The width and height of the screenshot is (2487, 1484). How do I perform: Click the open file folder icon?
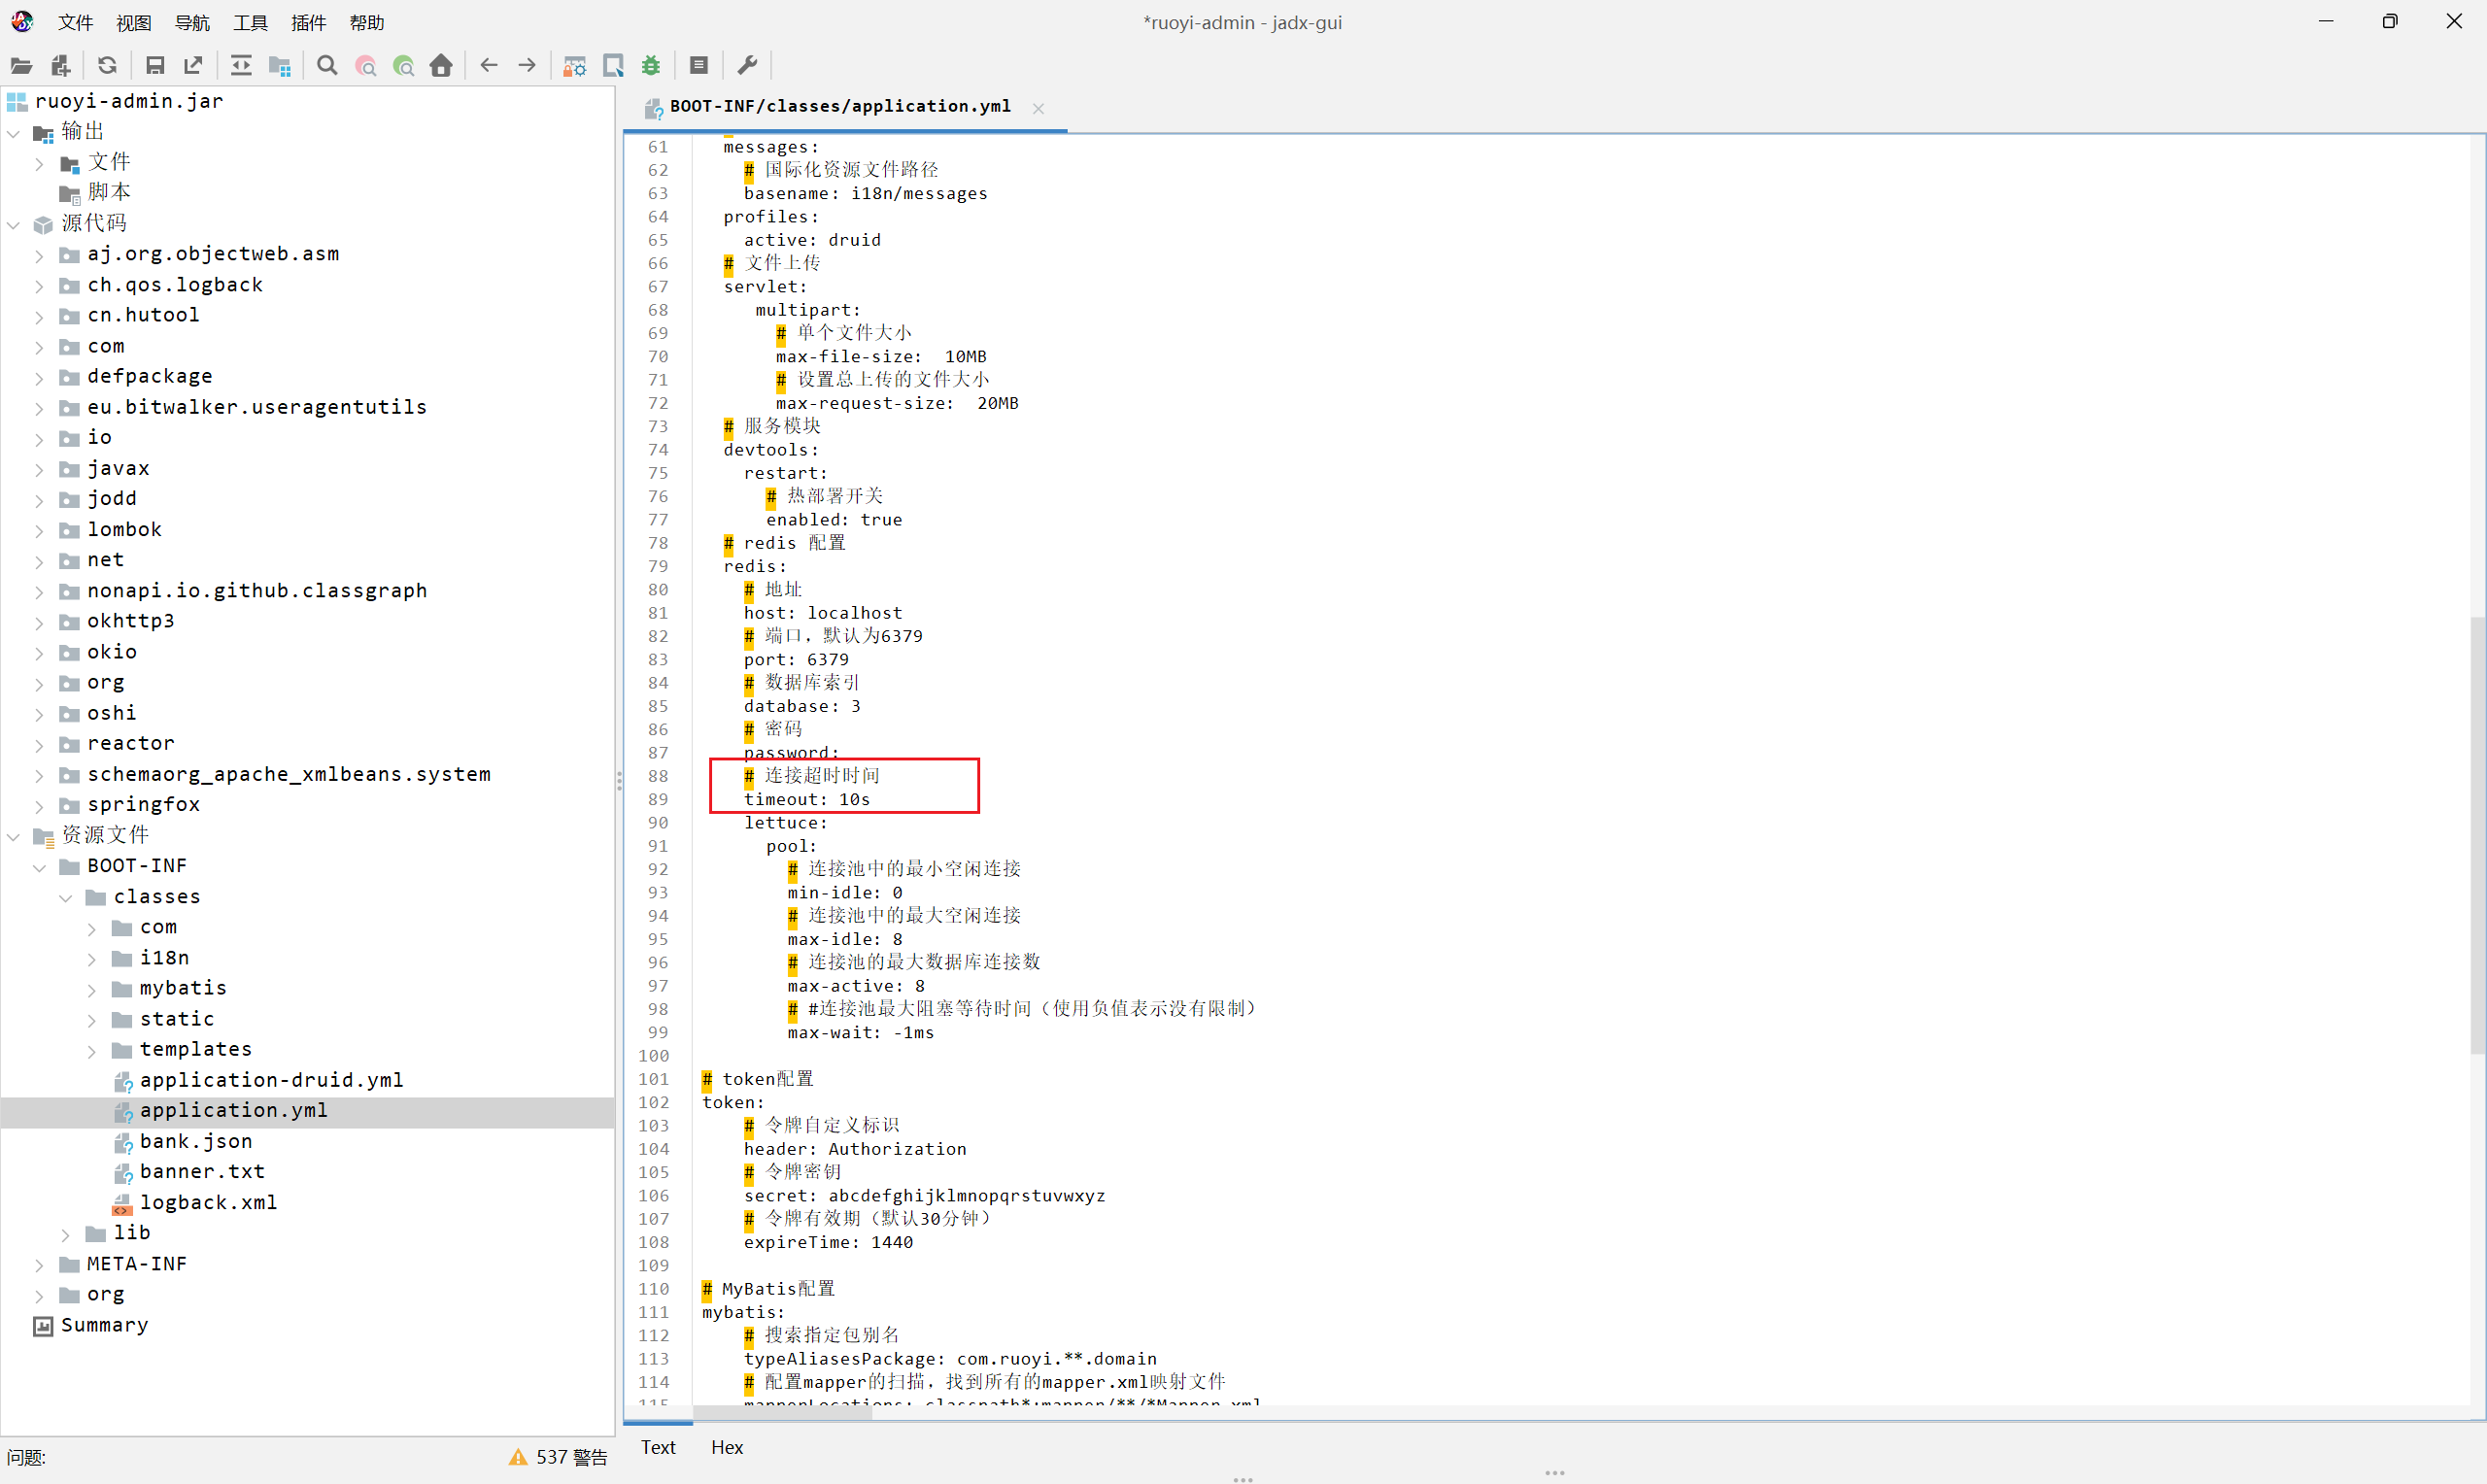[21, 66]
